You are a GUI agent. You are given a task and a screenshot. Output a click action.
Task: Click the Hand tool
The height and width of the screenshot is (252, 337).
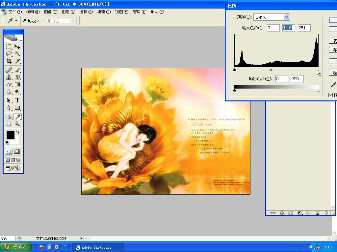[x=9, y=124]
